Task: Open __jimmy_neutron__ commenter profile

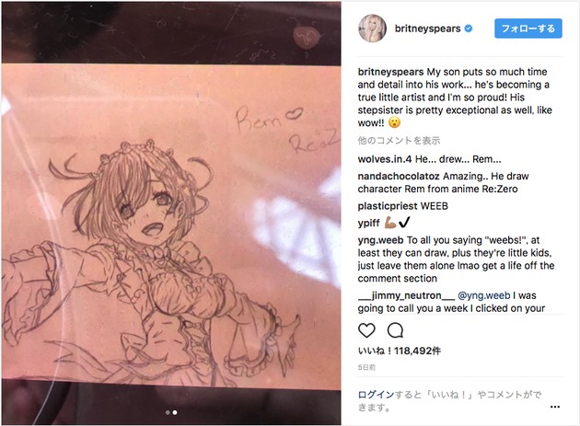Action: tap(406, 295)
